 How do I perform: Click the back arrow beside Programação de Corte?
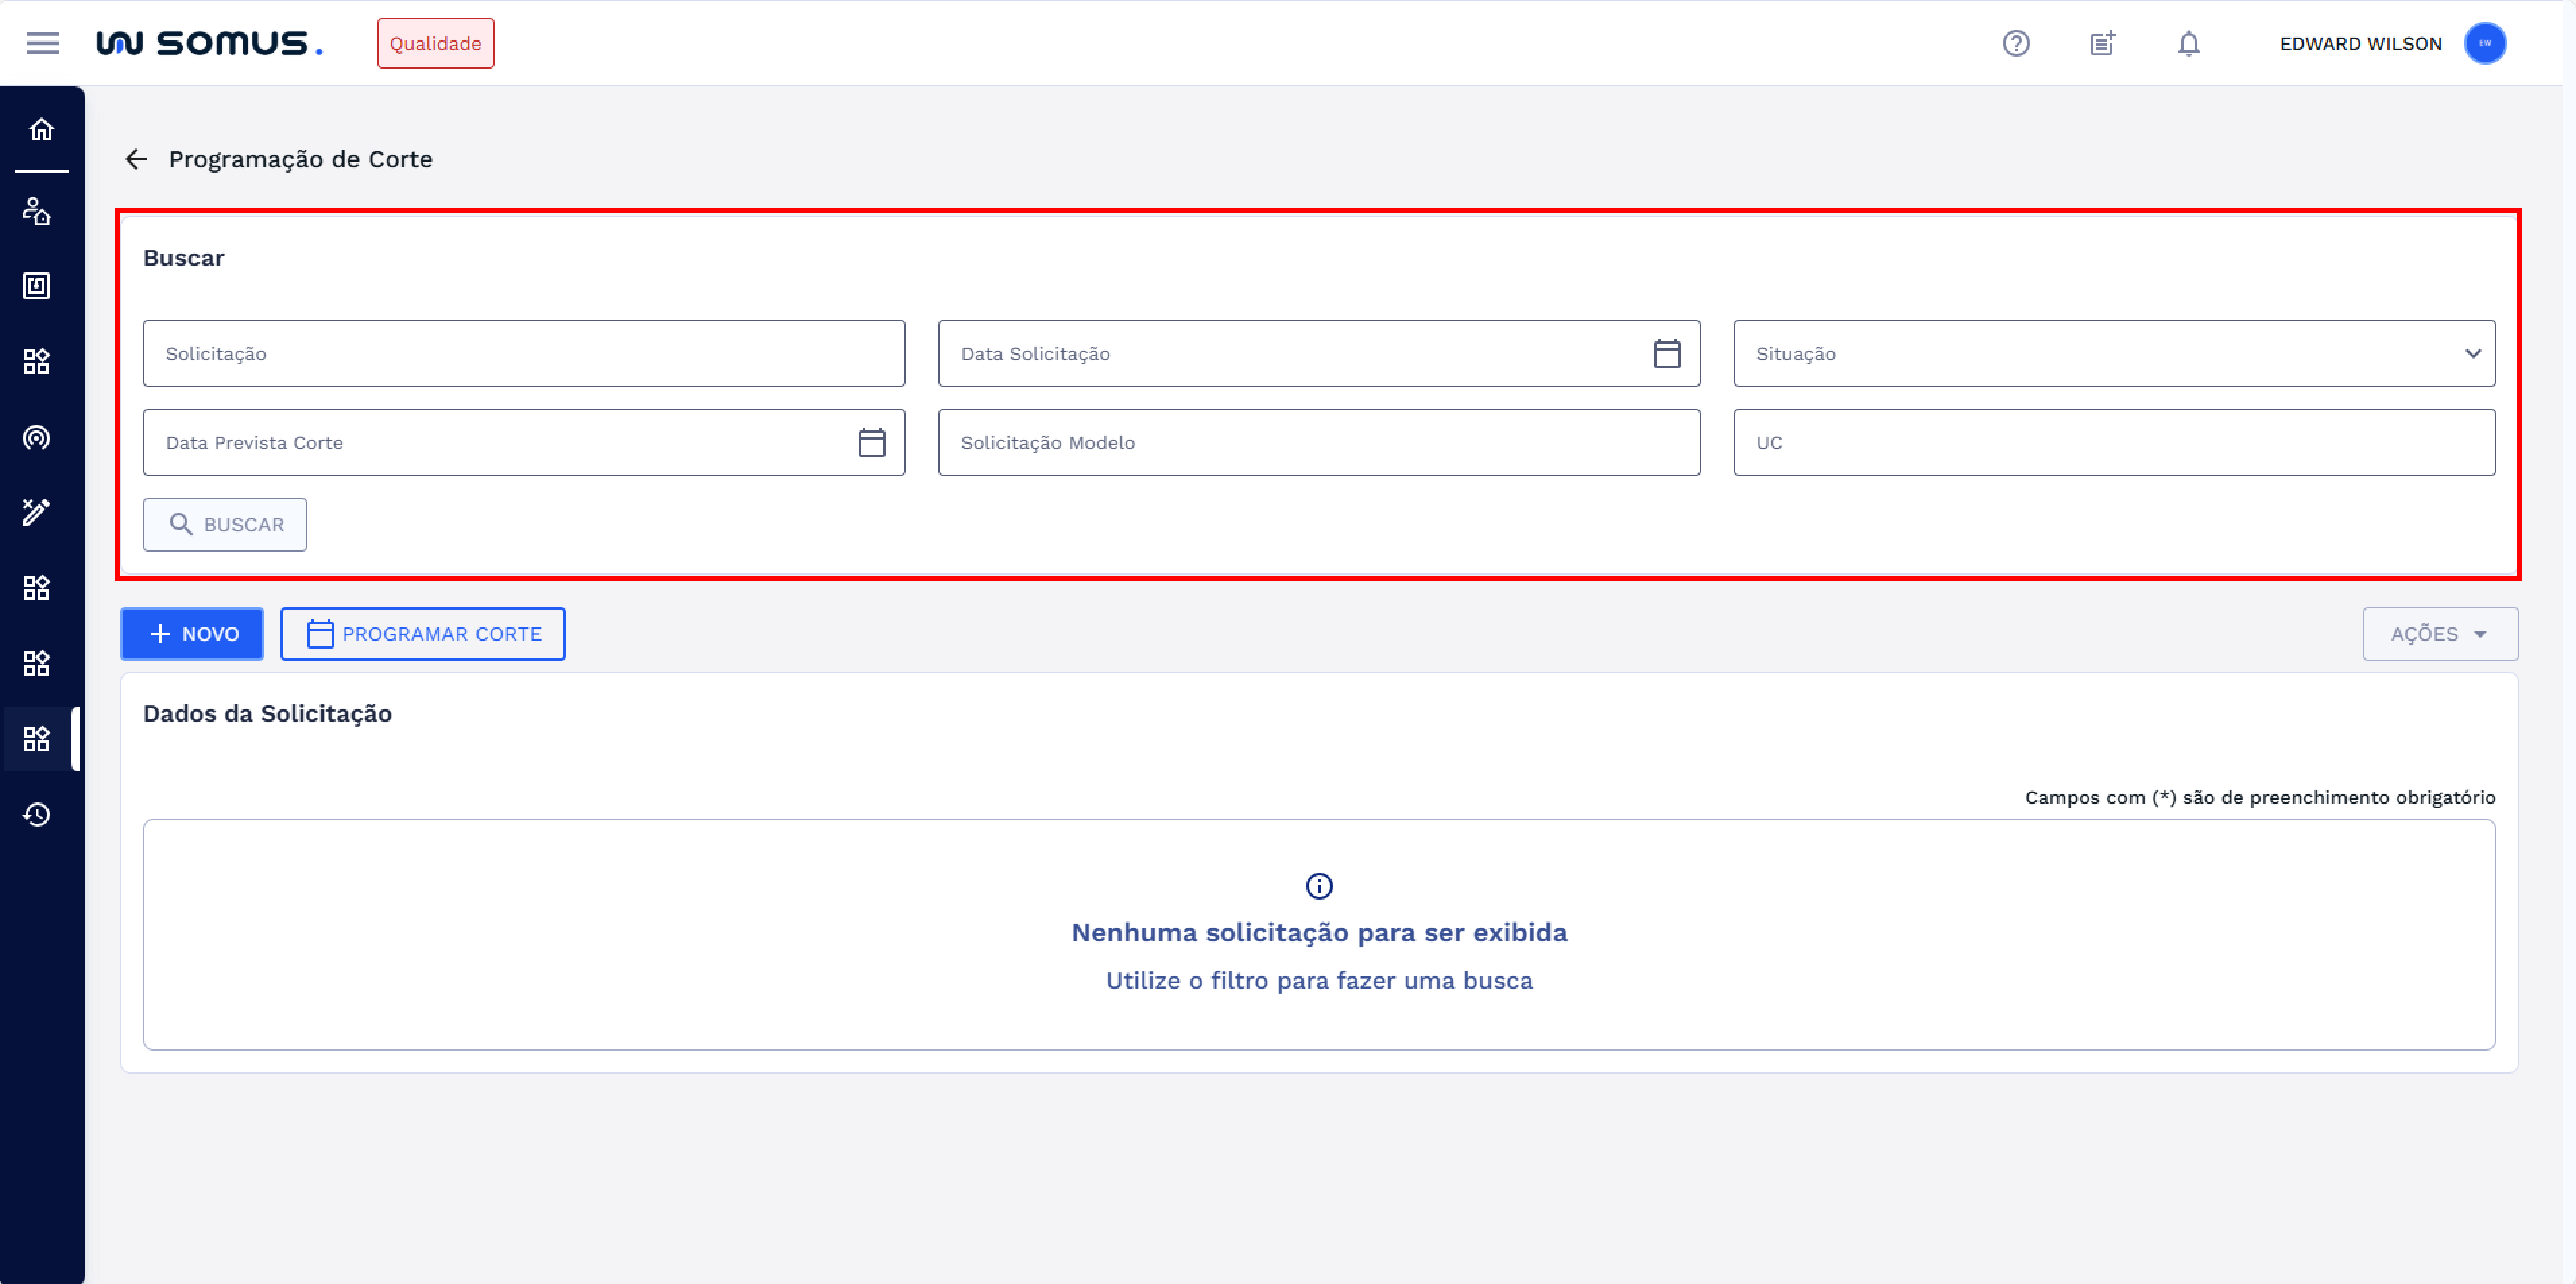click(136, 159)
